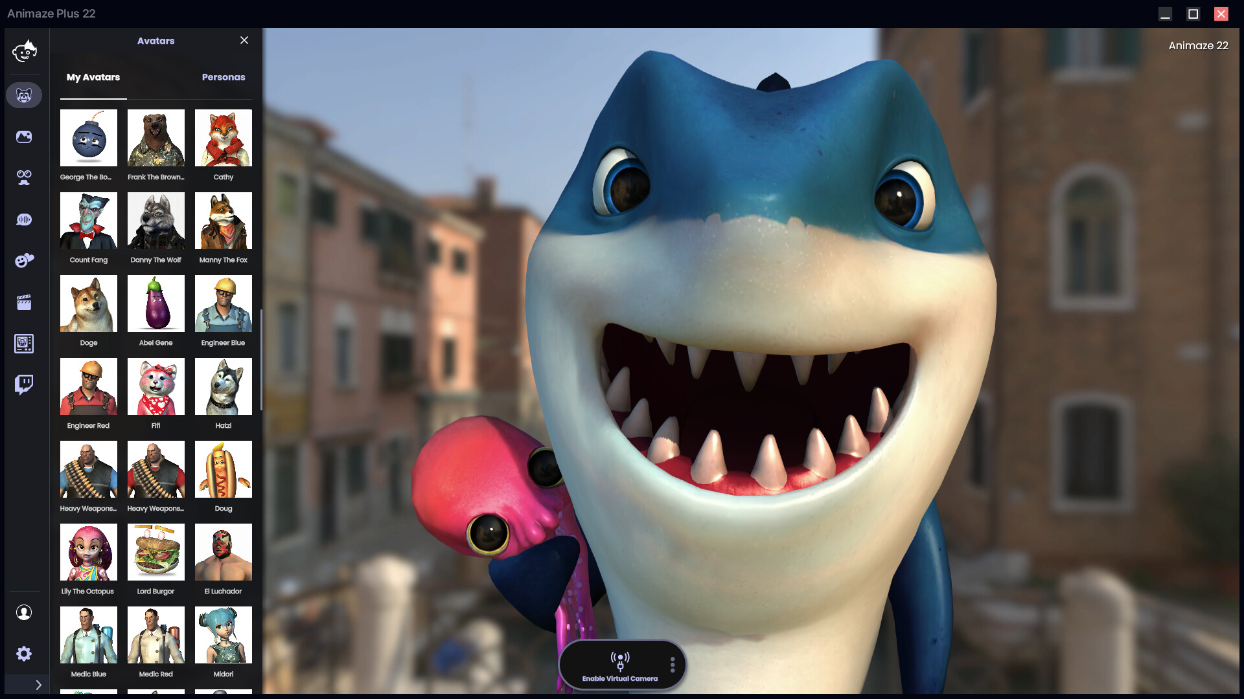
Task: Click the user profile icon
Action: [x=24, y=613]
